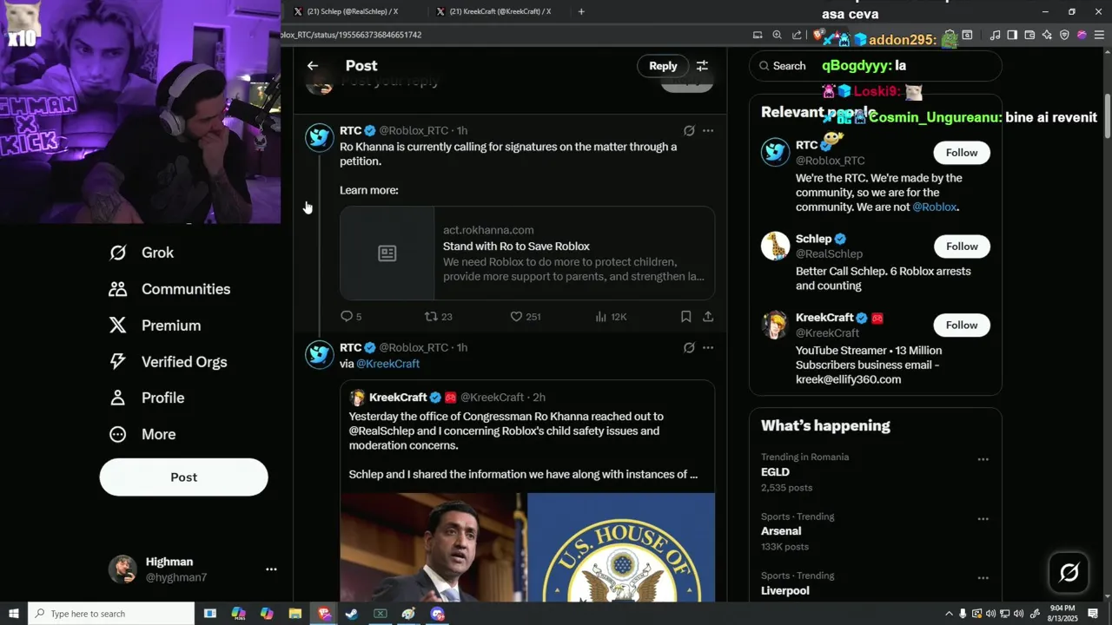The image size is (1112, 625).
Task: Follow RTC in Relevant people
Action: pyautogui.click(x=962, y=153)
